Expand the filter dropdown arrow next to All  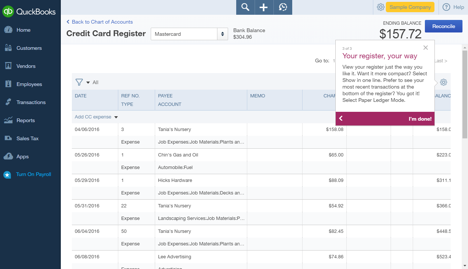88,82
